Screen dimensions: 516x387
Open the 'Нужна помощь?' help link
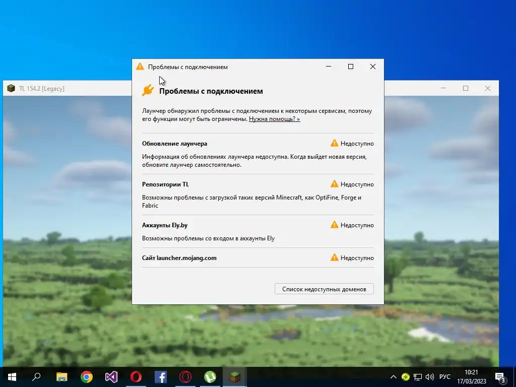click(274, 119)
